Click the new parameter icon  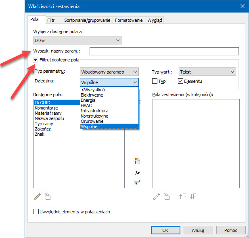137,161
